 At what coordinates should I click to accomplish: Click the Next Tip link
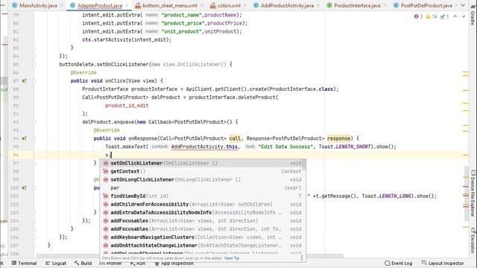(232, 258)
